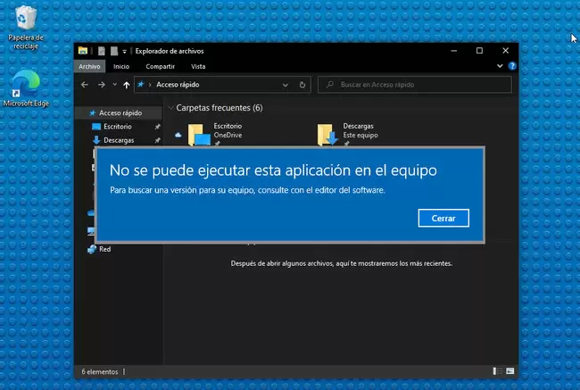Click the pin icon next to Descargas

[x=157, y=140]
